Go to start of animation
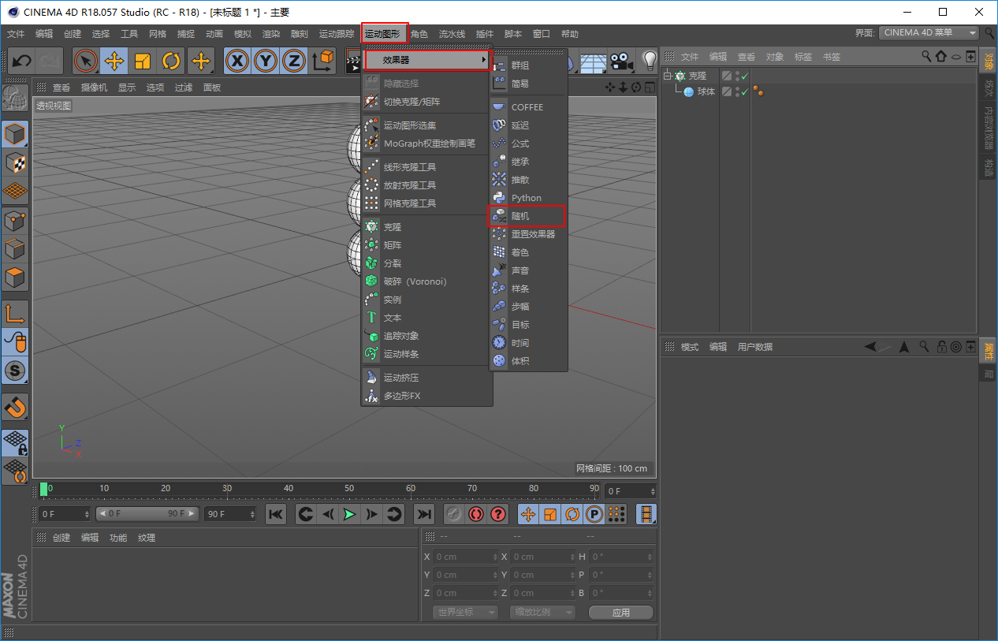This screenshot has width=998, height=641. [276, 514]
